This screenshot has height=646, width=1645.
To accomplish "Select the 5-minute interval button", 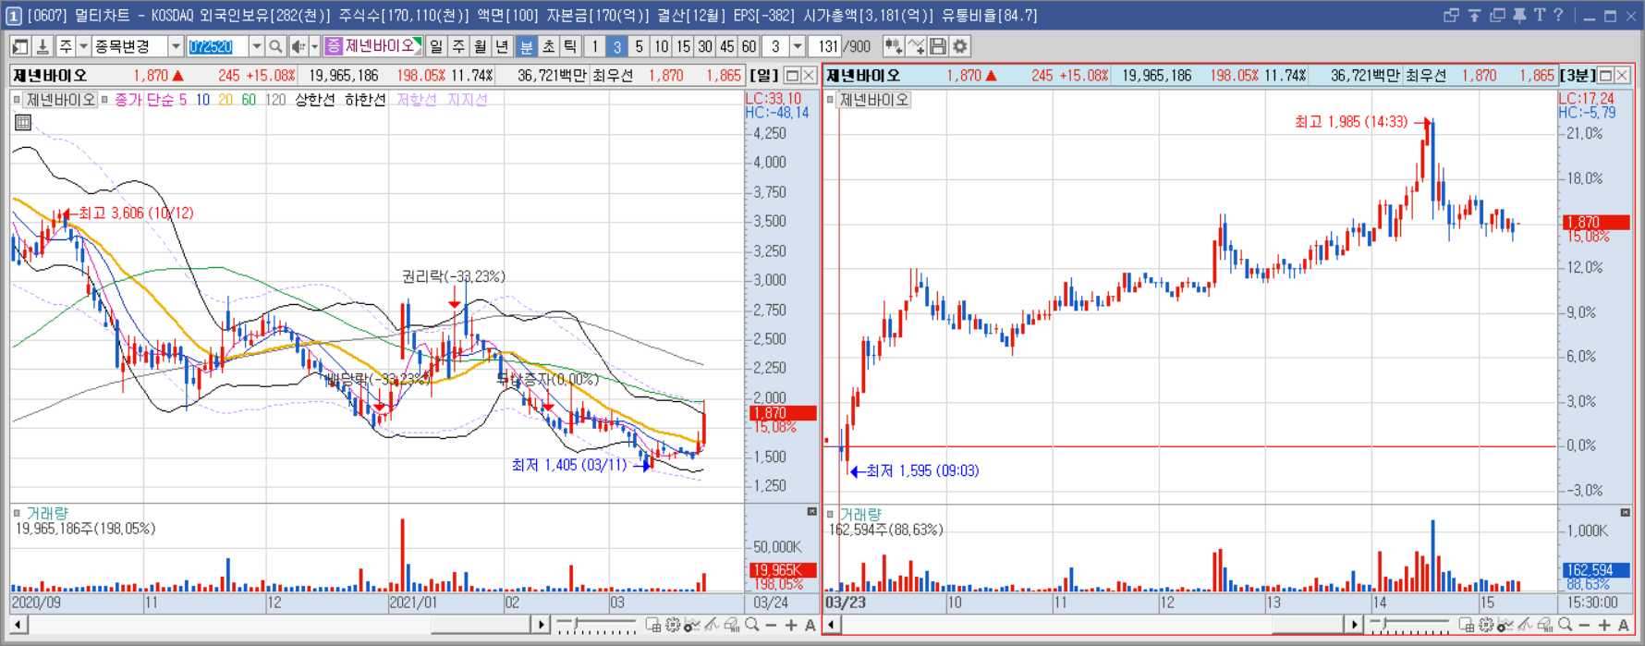I will (x=639, y=46).
